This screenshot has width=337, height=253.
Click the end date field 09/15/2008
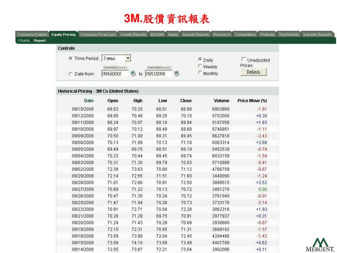coord(159,74)
